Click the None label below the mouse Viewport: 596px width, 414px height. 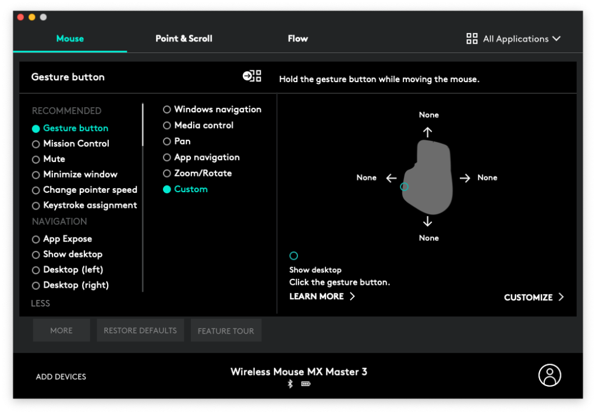pyautogui.click(x=429, y=238)
